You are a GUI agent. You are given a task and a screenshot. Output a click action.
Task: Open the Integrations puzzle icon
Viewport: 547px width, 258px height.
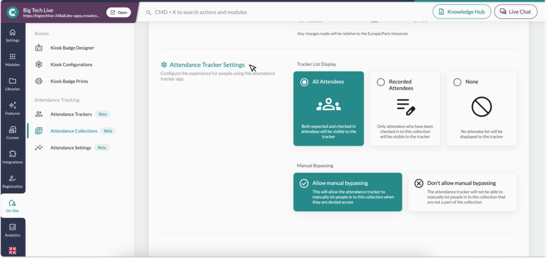[x=12, y=157]
